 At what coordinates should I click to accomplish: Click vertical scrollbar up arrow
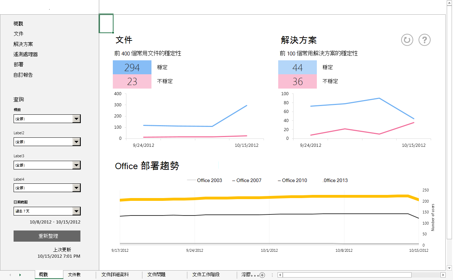point(450,3)
